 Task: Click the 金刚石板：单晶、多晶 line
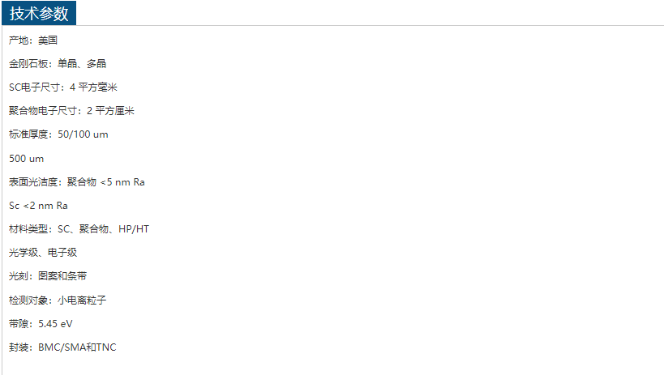pos(58,63)
